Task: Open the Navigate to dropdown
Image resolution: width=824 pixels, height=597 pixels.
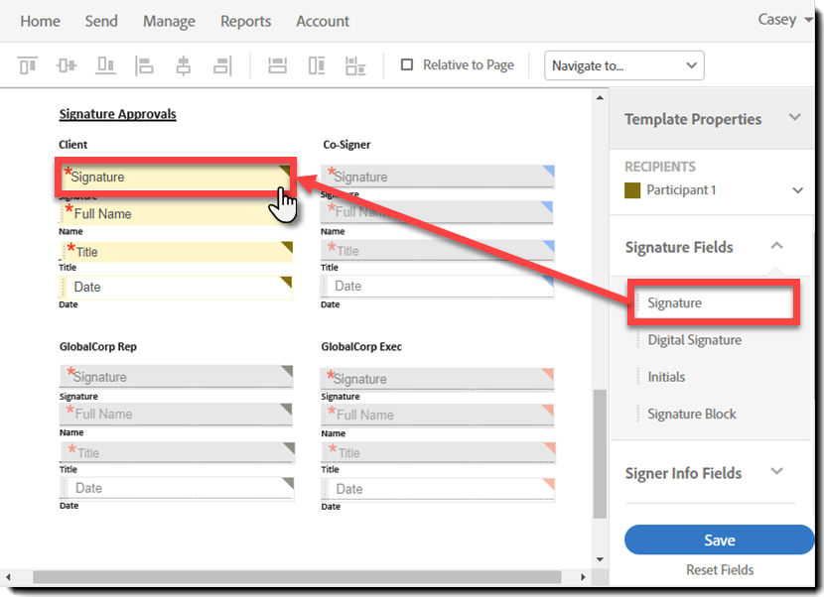Action: tap(624, 65)
